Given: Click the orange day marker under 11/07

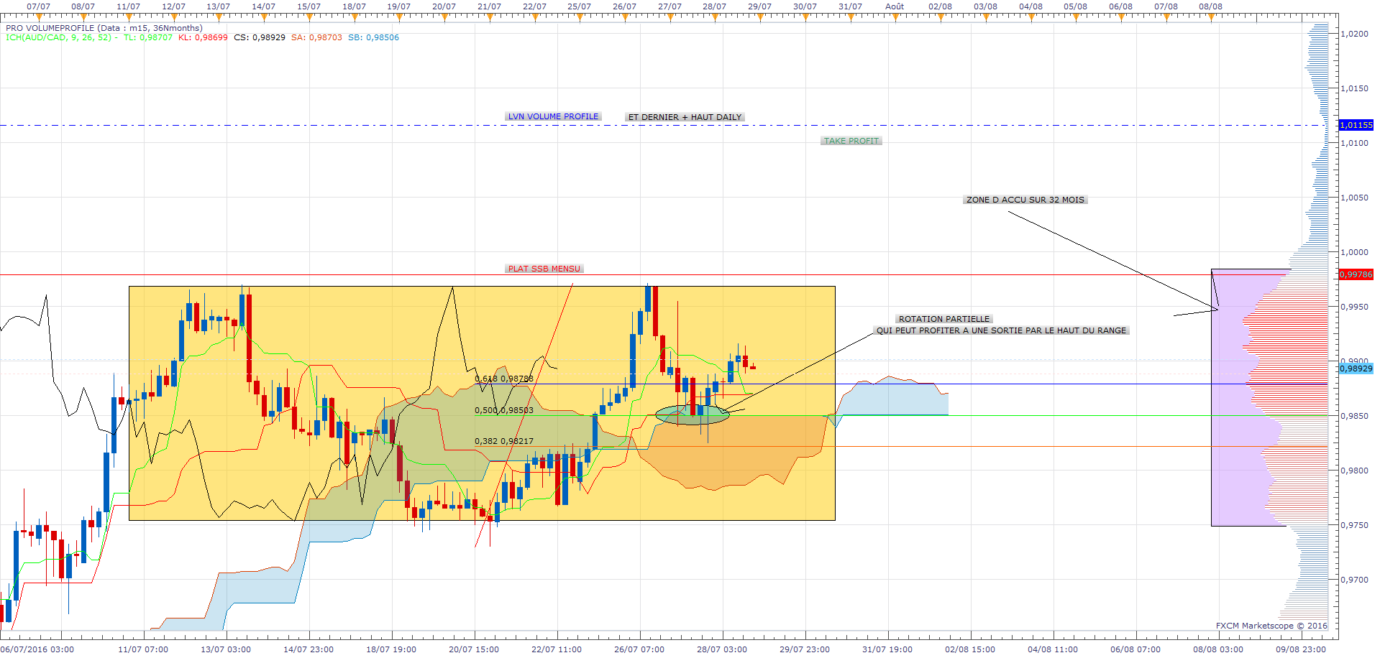Looking at the screenshot, I should (x=128, y=15).
